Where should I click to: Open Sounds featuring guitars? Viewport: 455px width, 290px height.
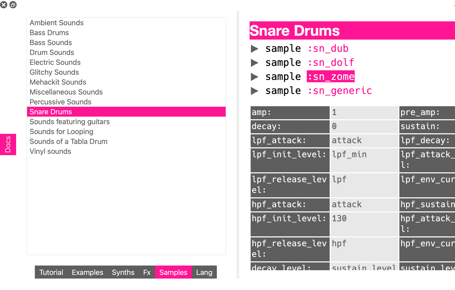point(126,122)
